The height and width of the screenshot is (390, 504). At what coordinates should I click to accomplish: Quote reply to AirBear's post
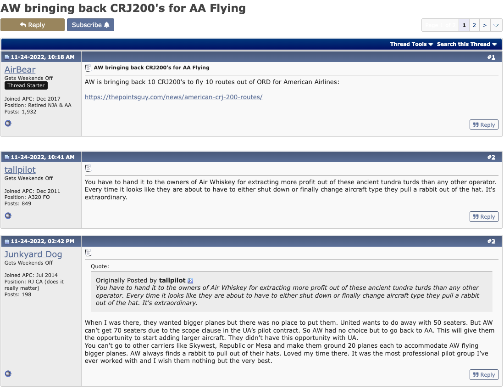484,124
